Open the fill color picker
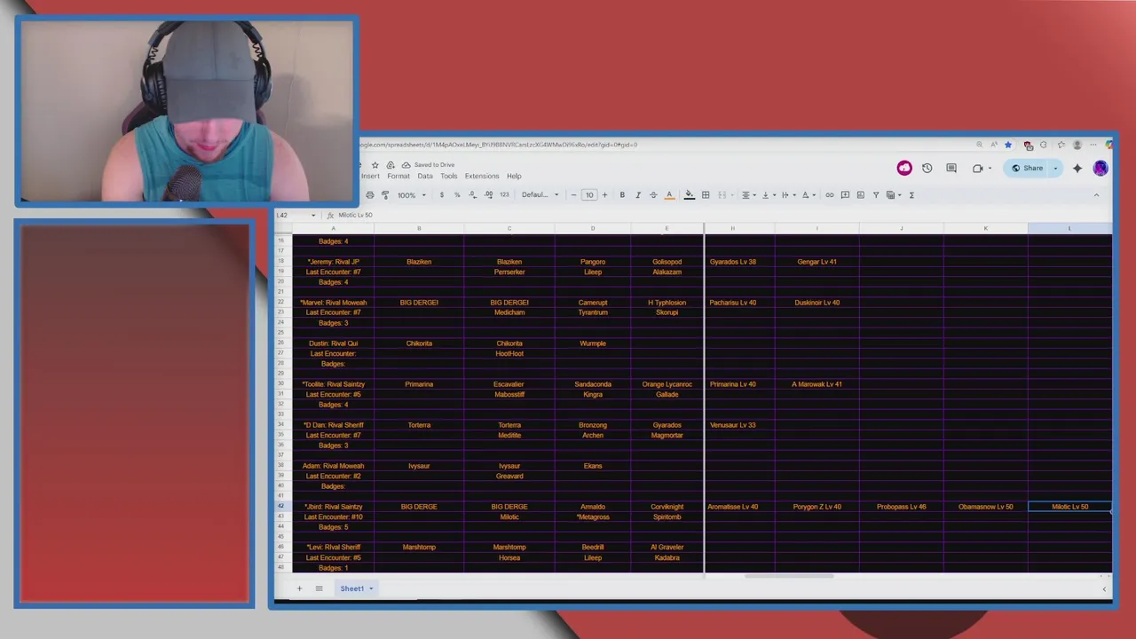The height and width of the screenshot is (639, 1136). (689, 195)
